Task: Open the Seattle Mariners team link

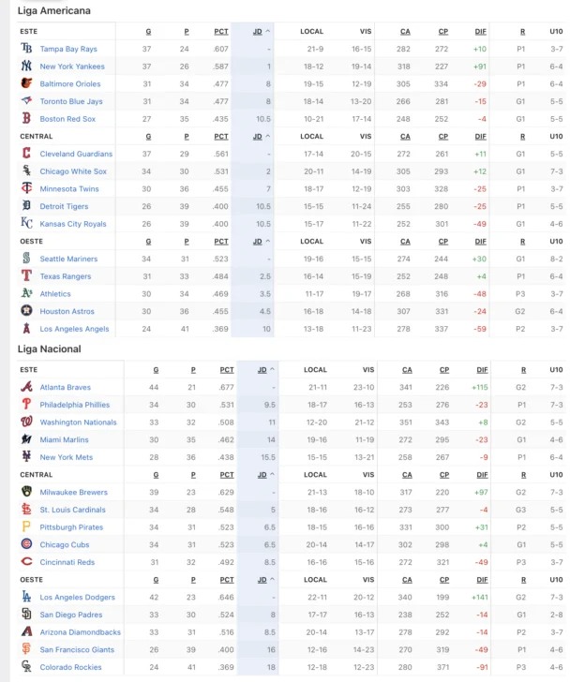Action: pyautogui.click(x=68, y=259)
